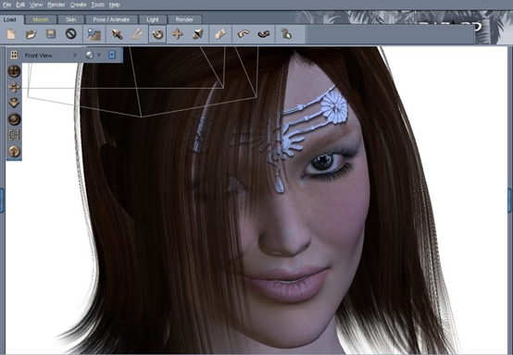Open the Front View camera dropdown
This screenshot has width=513, height=355.
point(50,55)
